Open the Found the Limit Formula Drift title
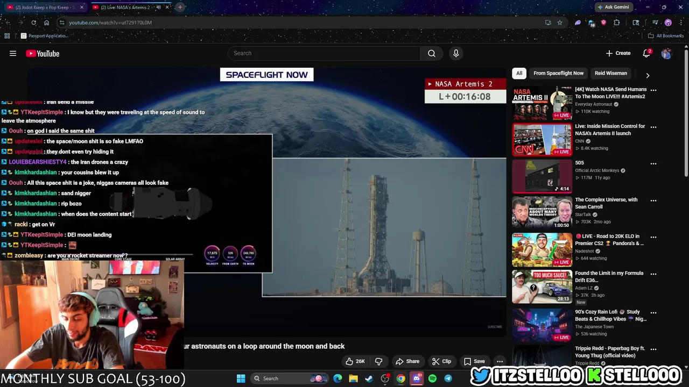The width and height of the screenshot is (689, 387). click(609, 276)
